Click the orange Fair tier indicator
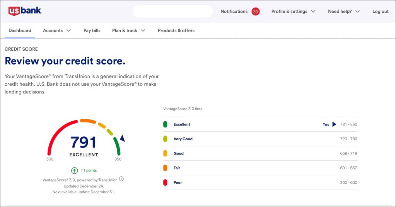Screen dimensions: 396x207 [165, 168]
